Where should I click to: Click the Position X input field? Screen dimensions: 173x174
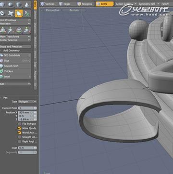pyautogui.click(x=27, y=112)
